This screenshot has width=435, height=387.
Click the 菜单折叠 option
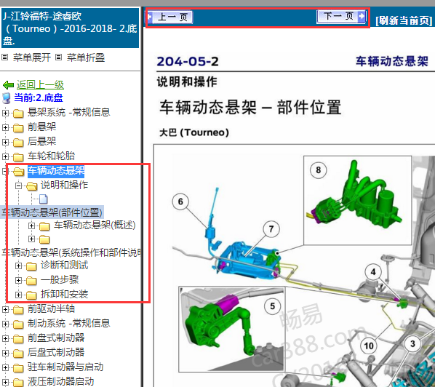85,57
